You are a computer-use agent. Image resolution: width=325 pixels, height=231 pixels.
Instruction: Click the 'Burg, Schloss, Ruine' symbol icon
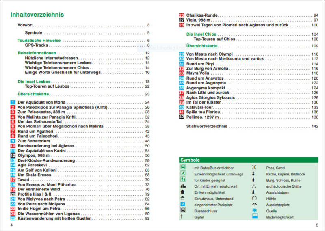click(x=253, y=180)
